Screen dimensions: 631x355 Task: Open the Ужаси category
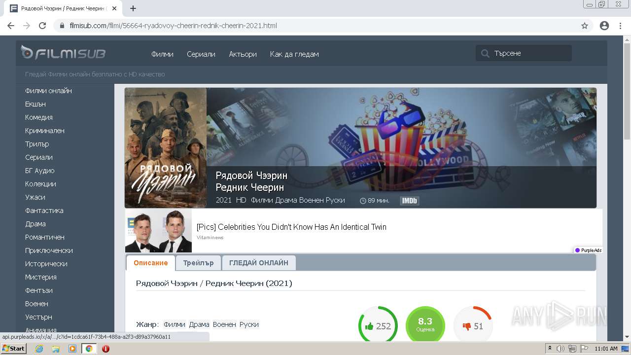click(35, 197)
